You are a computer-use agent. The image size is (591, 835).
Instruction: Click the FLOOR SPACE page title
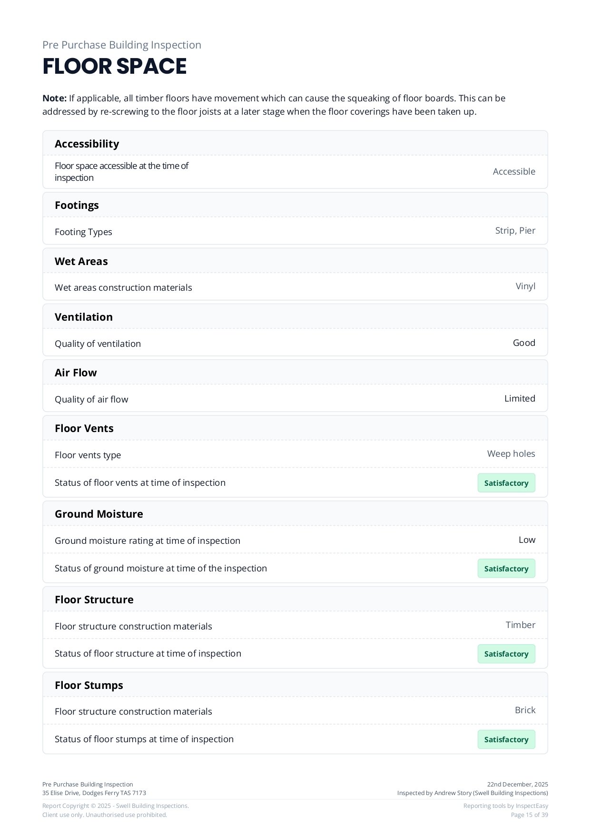pyautogui.click(x=114, y=66)
